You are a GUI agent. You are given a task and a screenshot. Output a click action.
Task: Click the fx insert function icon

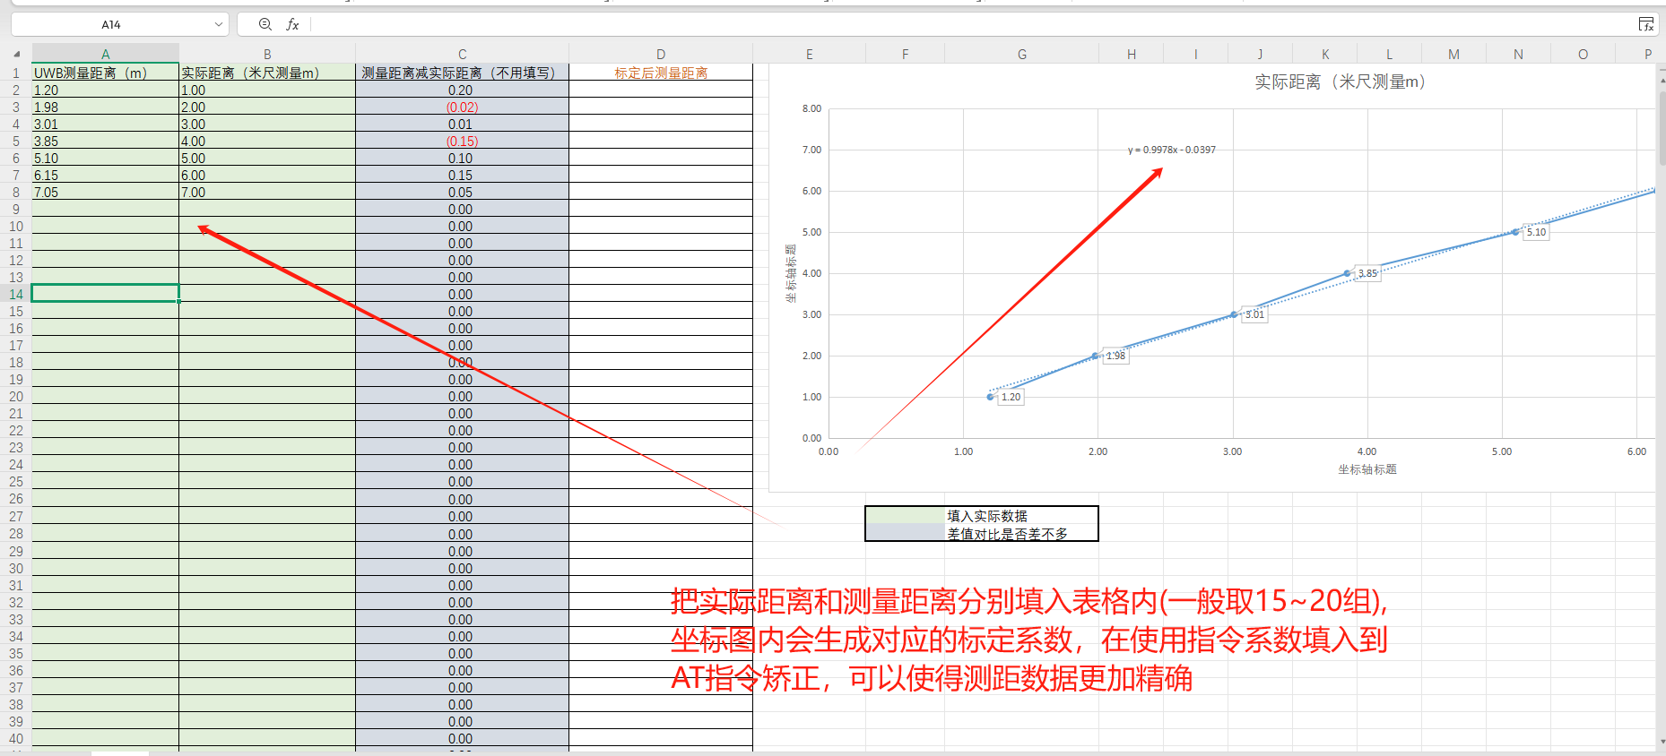292,25
